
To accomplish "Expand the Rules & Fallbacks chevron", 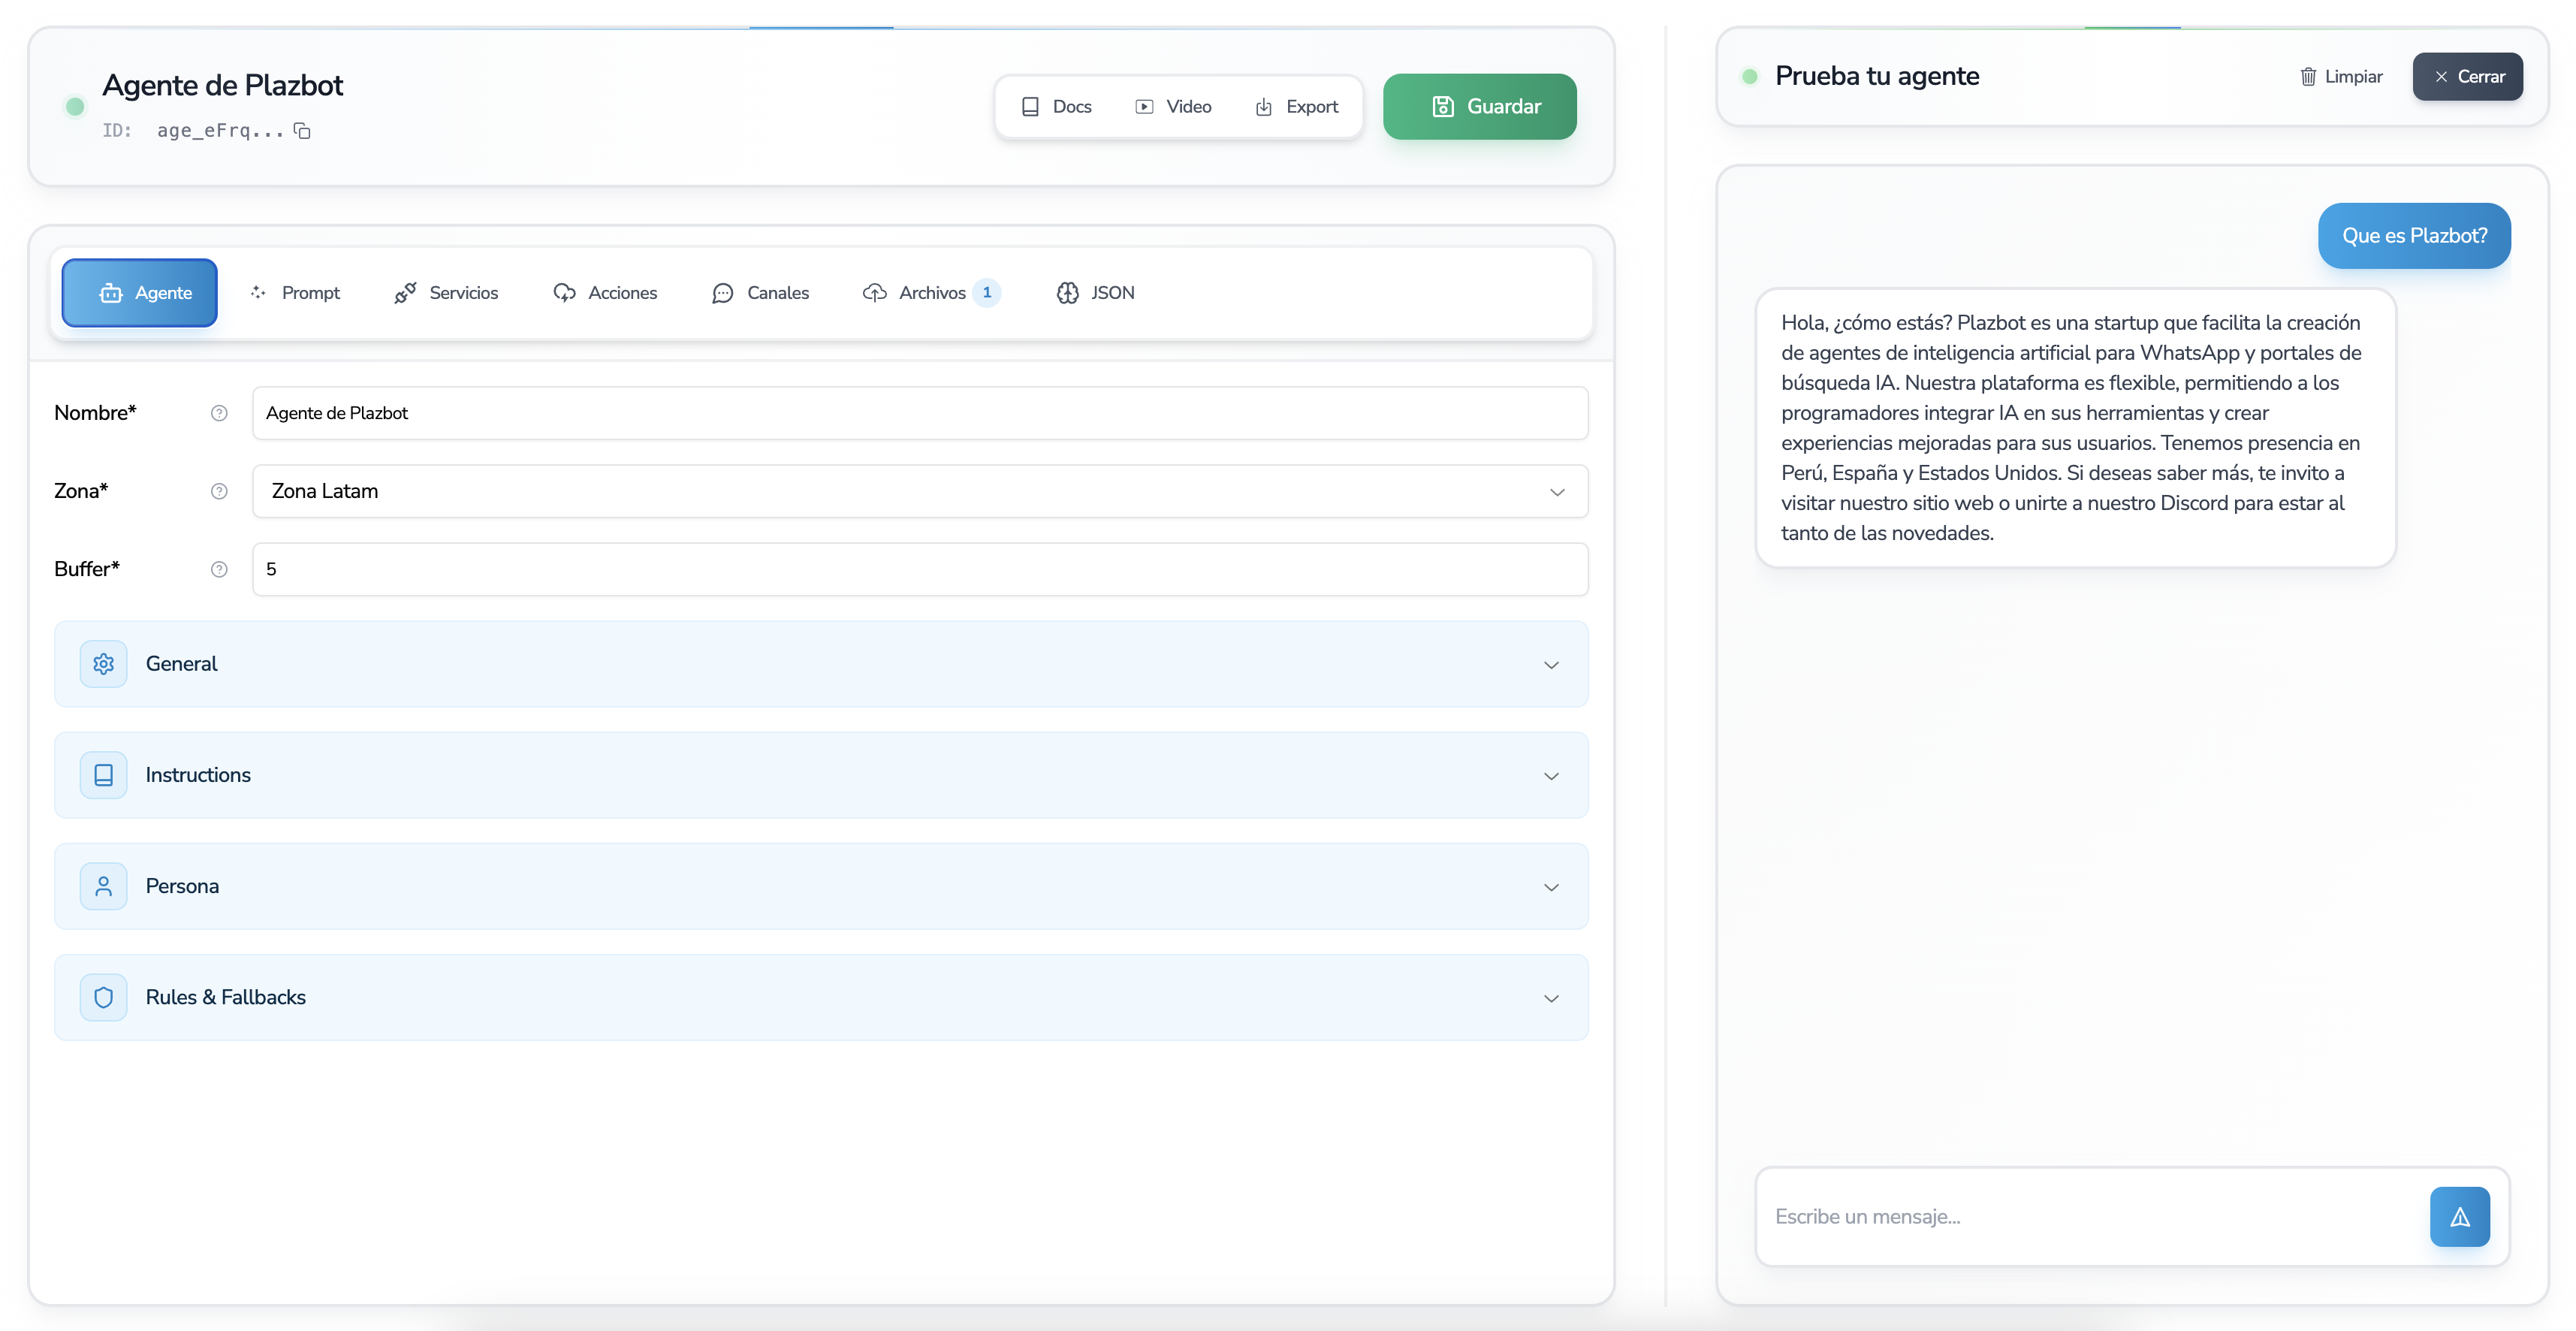I will (x=1551, y=998).
